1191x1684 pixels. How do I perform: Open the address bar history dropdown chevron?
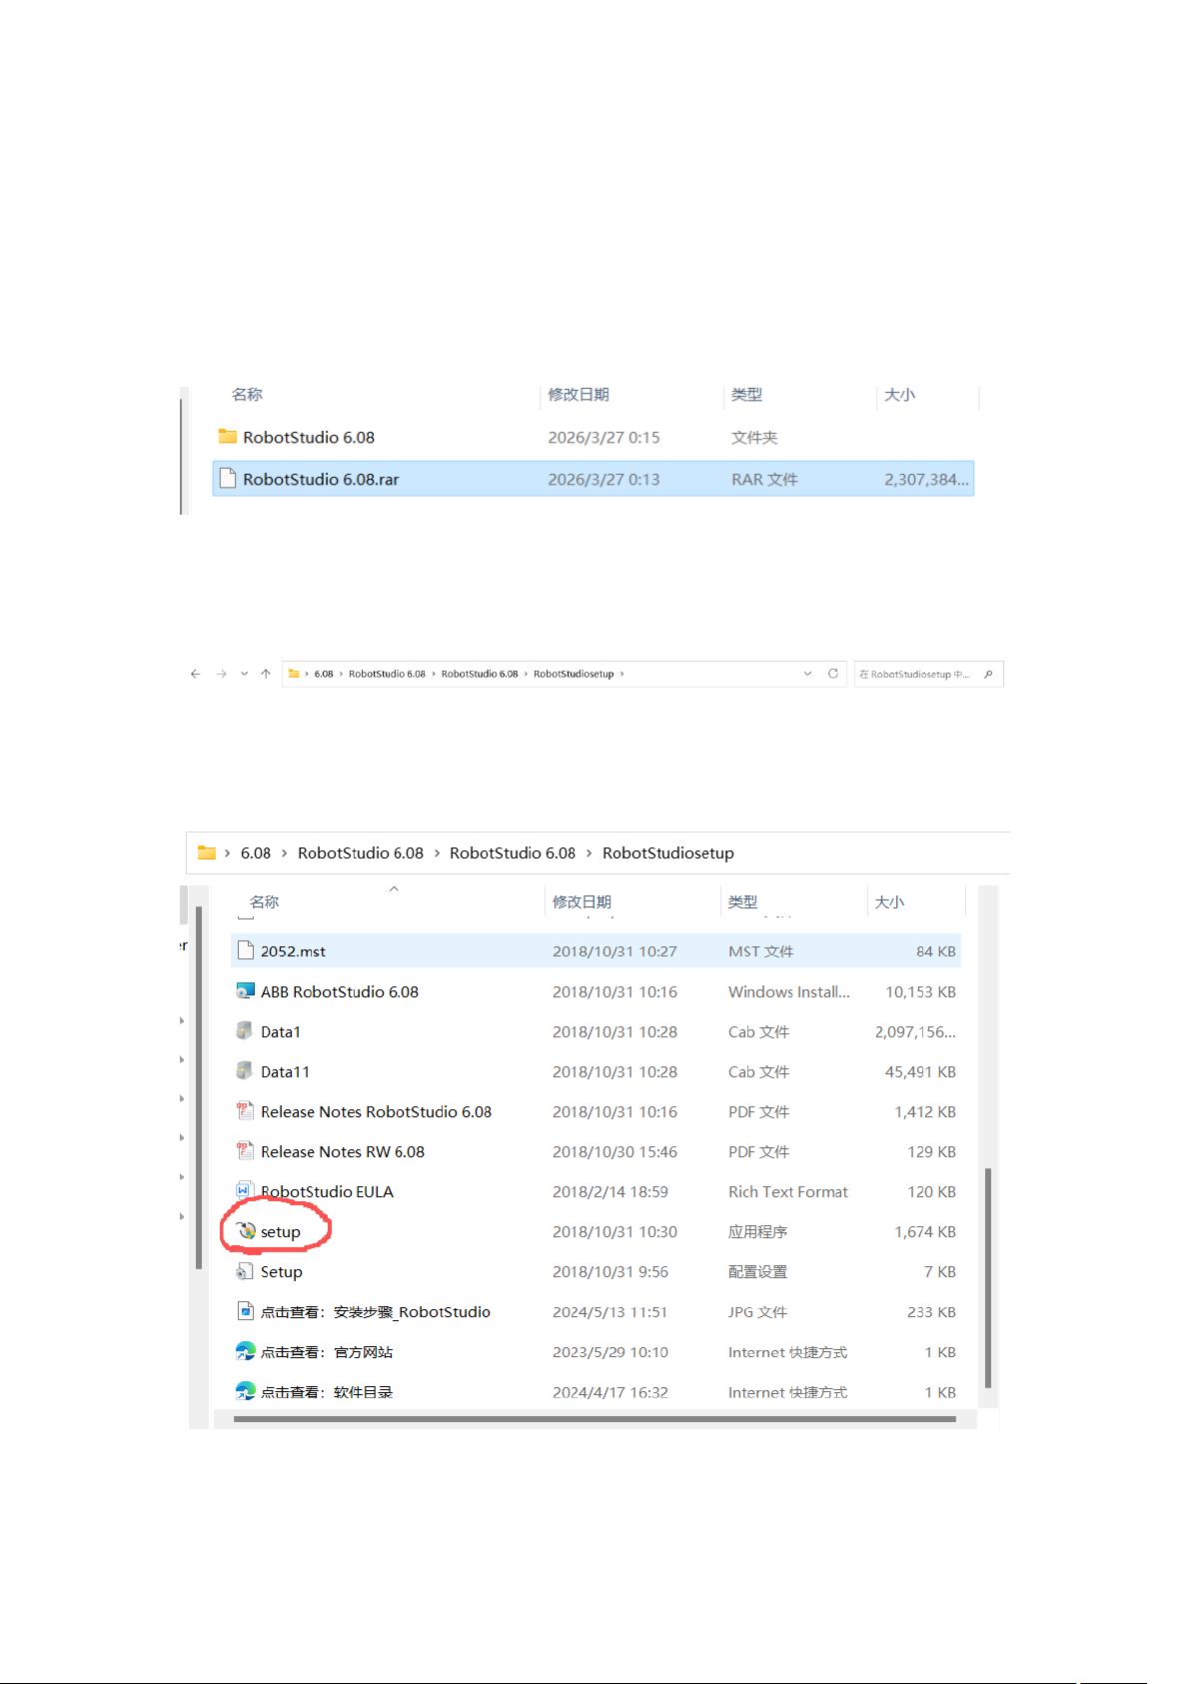[807, 674]
